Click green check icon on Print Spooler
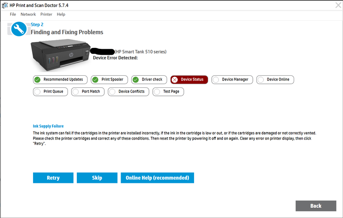343x218 pixels. pyautogui.click(x=95, y=80)
